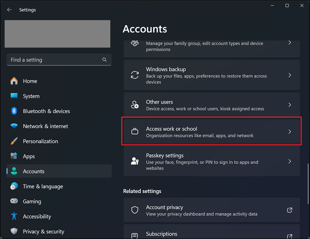
Task: Open Account privacy external link
Action: click(290, 210)
